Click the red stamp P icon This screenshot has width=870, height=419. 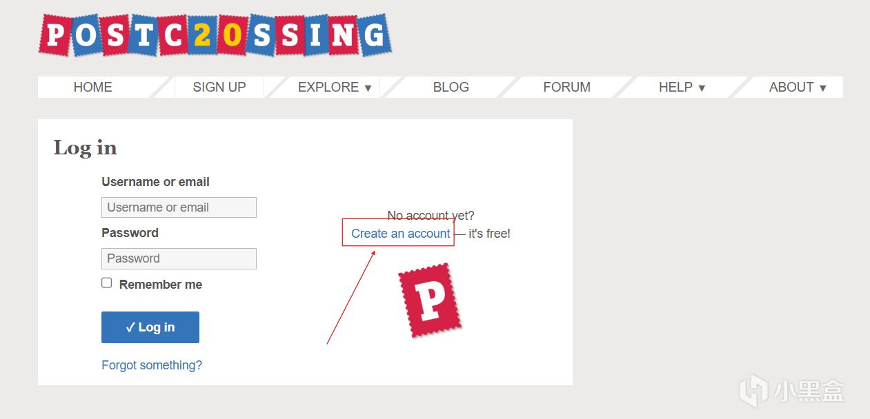coord(429,300)
